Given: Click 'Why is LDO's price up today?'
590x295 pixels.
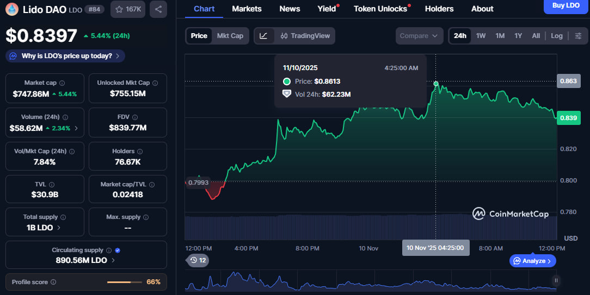Looking at the screenshot, I should pyautogui.click(x=66, y=56).
